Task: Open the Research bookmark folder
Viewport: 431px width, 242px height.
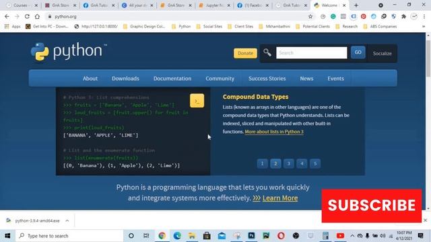Action: click(346, 26)
